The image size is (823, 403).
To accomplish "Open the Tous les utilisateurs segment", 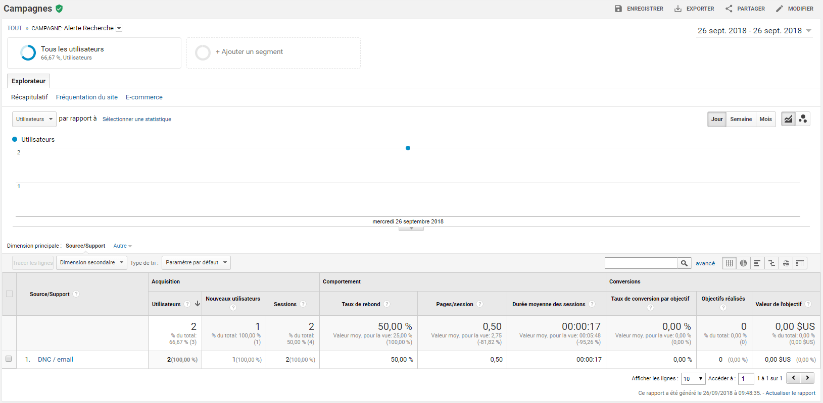I will click(x=94, y=53).
